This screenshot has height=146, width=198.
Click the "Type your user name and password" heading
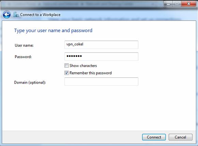pos(53,31)
